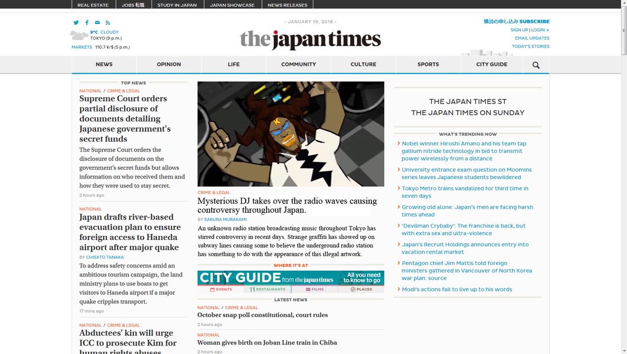Open October snap poll constitutional headline
The image size is (627, 354).
[262, 315]
